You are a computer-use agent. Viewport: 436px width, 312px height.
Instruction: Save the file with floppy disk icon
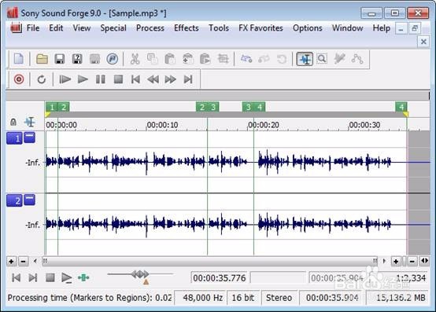click(x=60, y=59)
